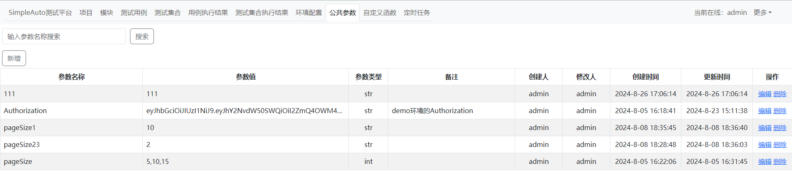Switch to the 测试用例 tab
Viewport: 792px width, 187px height.
pyautogui.click(x=134, y=13)
